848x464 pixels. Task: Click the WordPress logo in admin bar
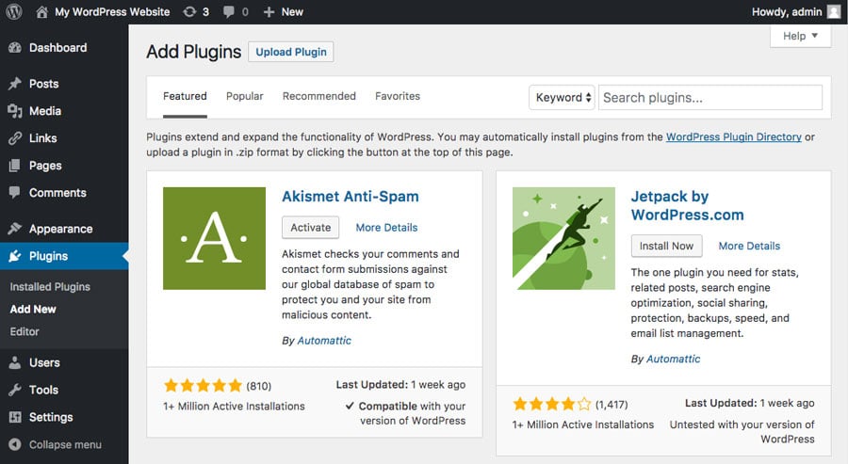tap(14, 12)
